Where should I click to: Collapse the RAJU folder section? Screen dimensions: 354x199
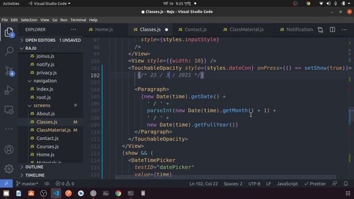(x=31, y=48)
